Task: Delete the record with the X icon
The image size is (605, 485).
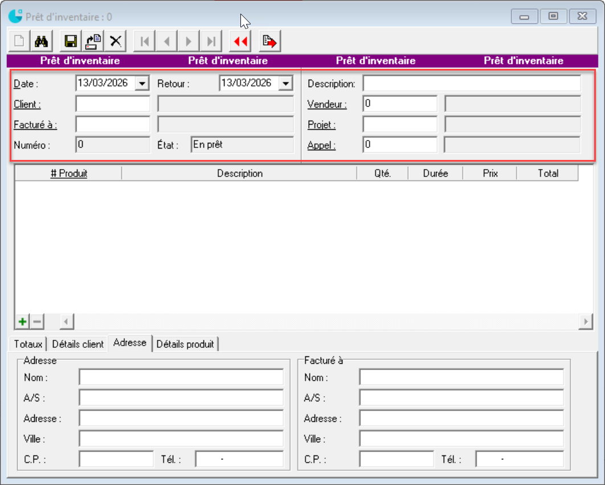Action: (116, 41)
